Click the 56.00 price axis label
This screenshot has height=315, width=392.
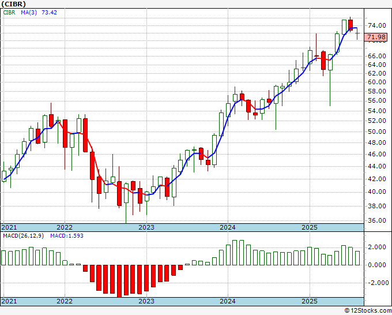[377, 100]
